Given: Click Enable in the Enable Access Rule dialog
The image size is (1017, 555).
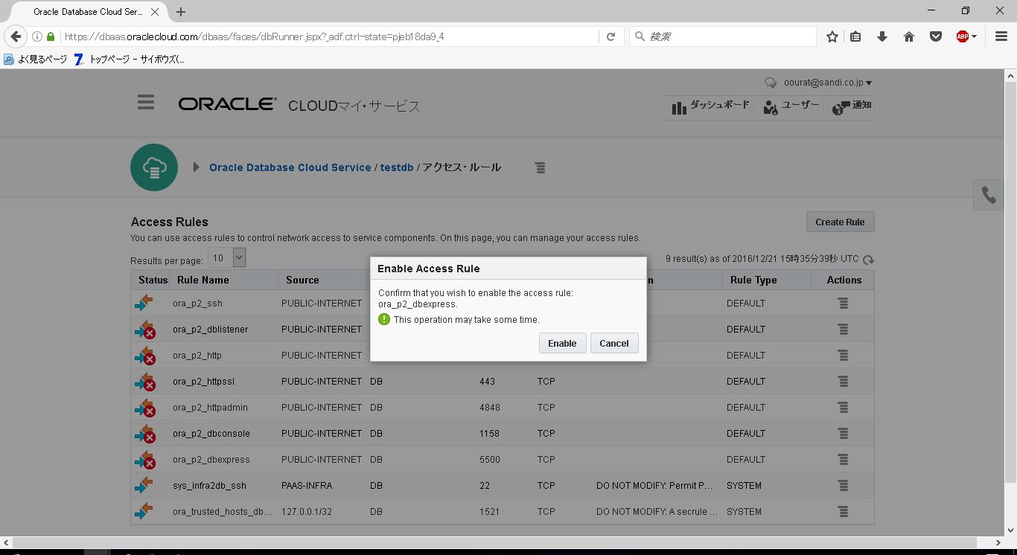Looking at the screenshot, I should pyautogui.click(x=562, y=343).
